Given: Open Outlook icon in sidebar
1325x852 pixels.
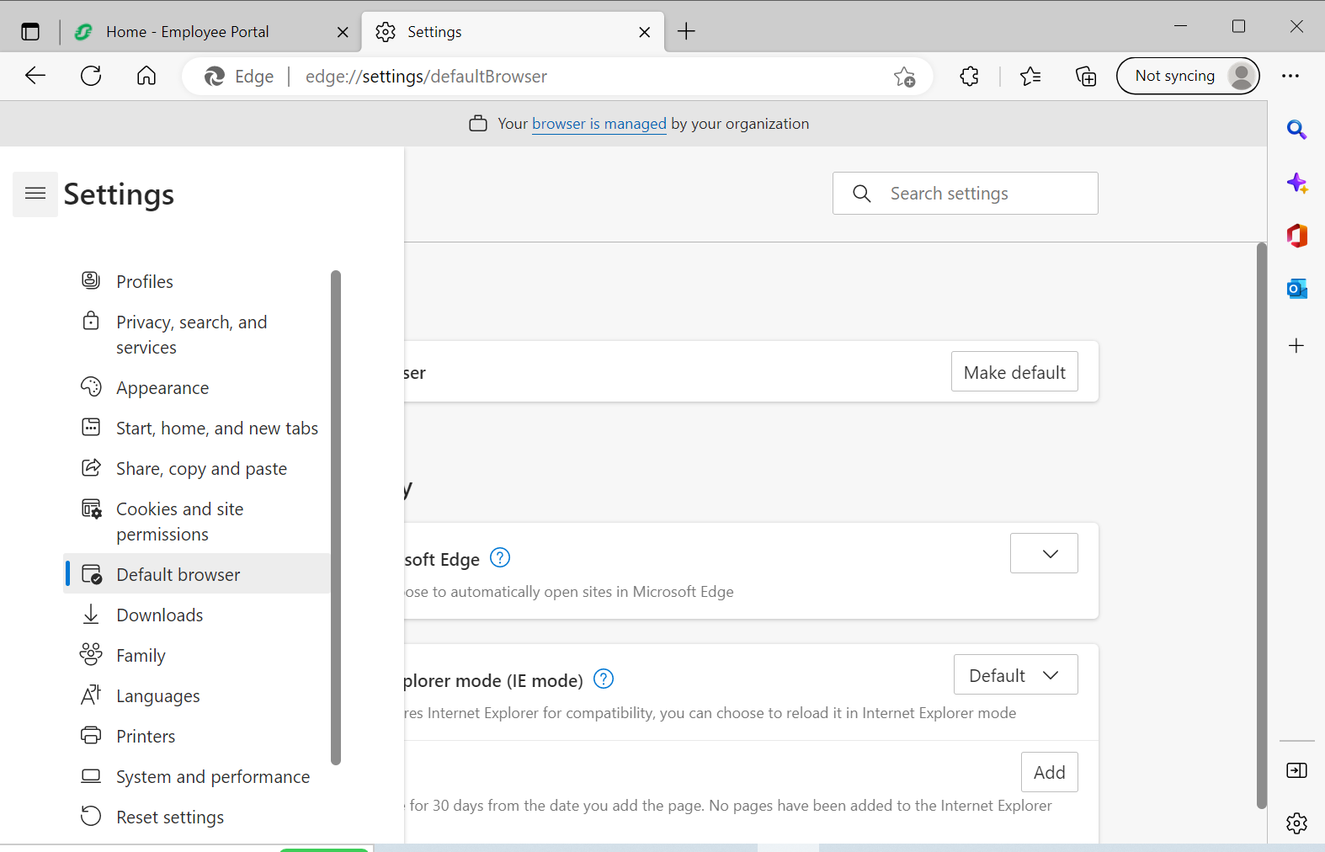Looking at the screenshot, I should (1296, 289).
